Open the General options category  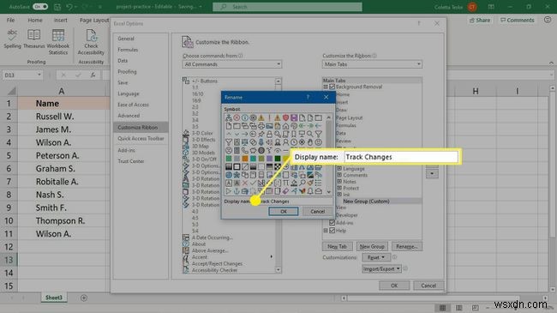click(x=126, y=39)
